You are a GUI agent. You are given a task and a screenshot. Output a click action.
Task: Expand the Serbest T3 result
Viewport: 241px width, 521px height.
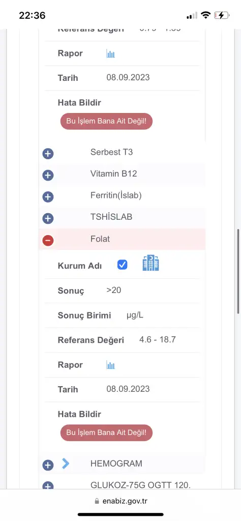pos(48,154)
